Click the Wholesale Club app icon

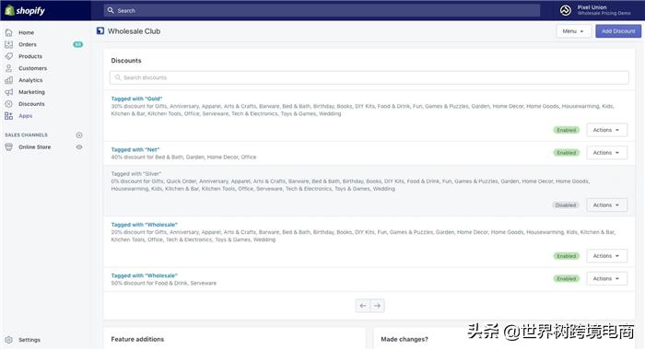tap(100, 30)
